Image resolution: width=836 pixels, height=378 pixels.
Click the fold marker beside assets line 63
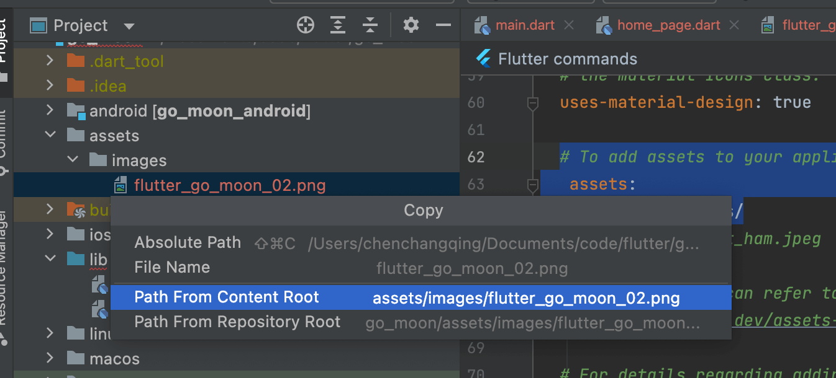pos(532,185)
